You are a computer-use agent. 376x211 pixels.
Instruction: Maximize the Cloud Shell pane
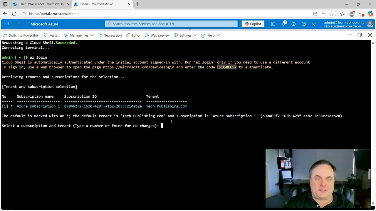click(x=360, y=35)
